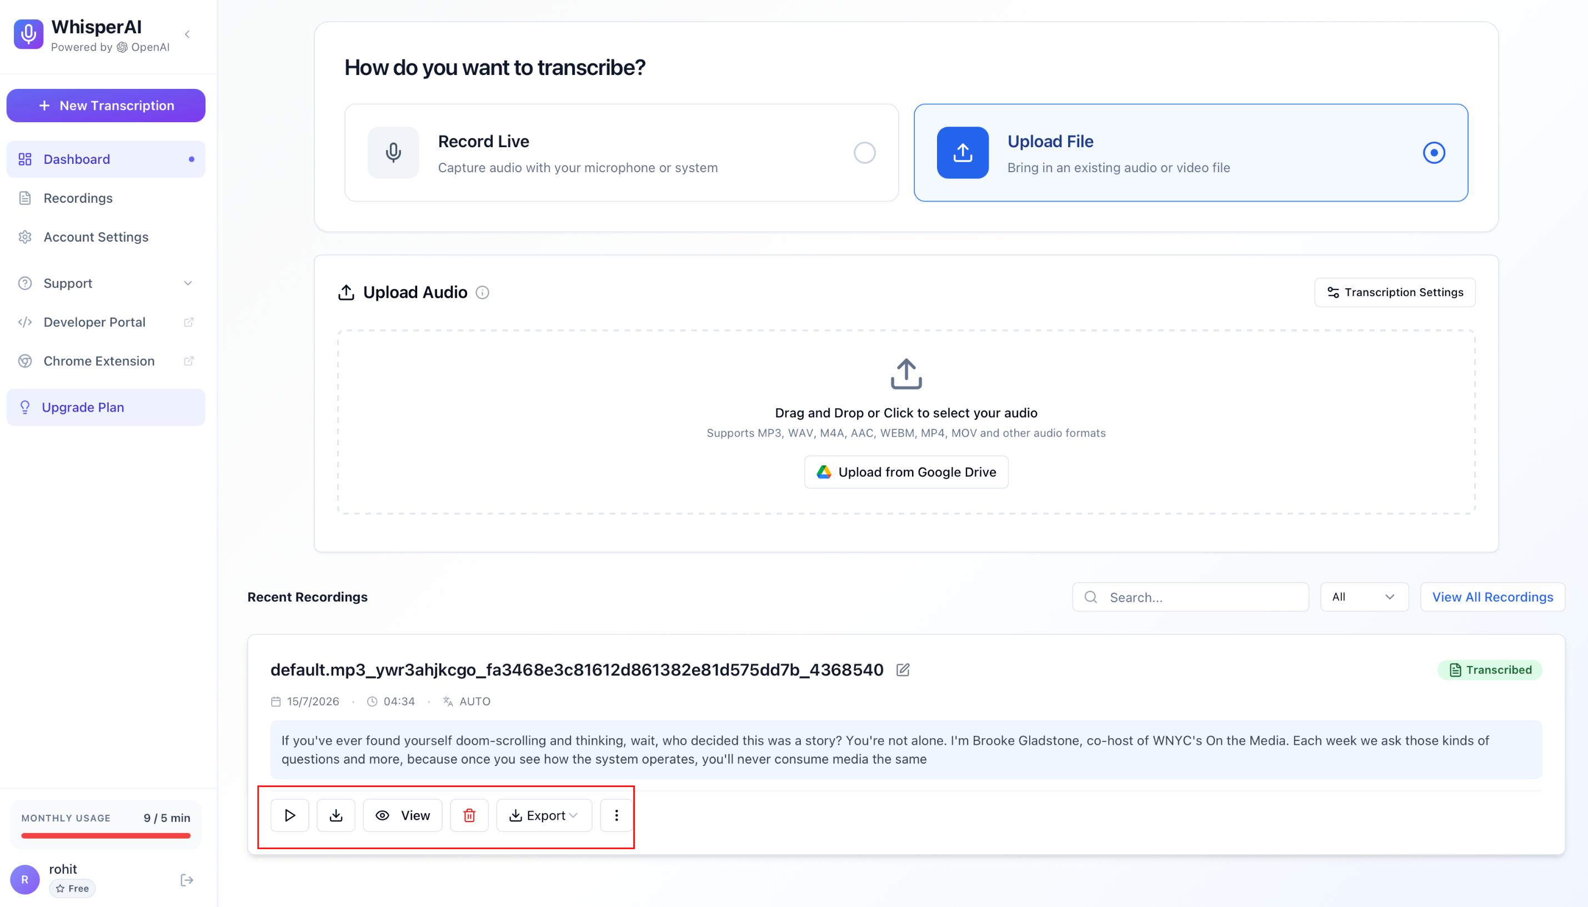Click the Transcribed status badge

[1489, 670]
